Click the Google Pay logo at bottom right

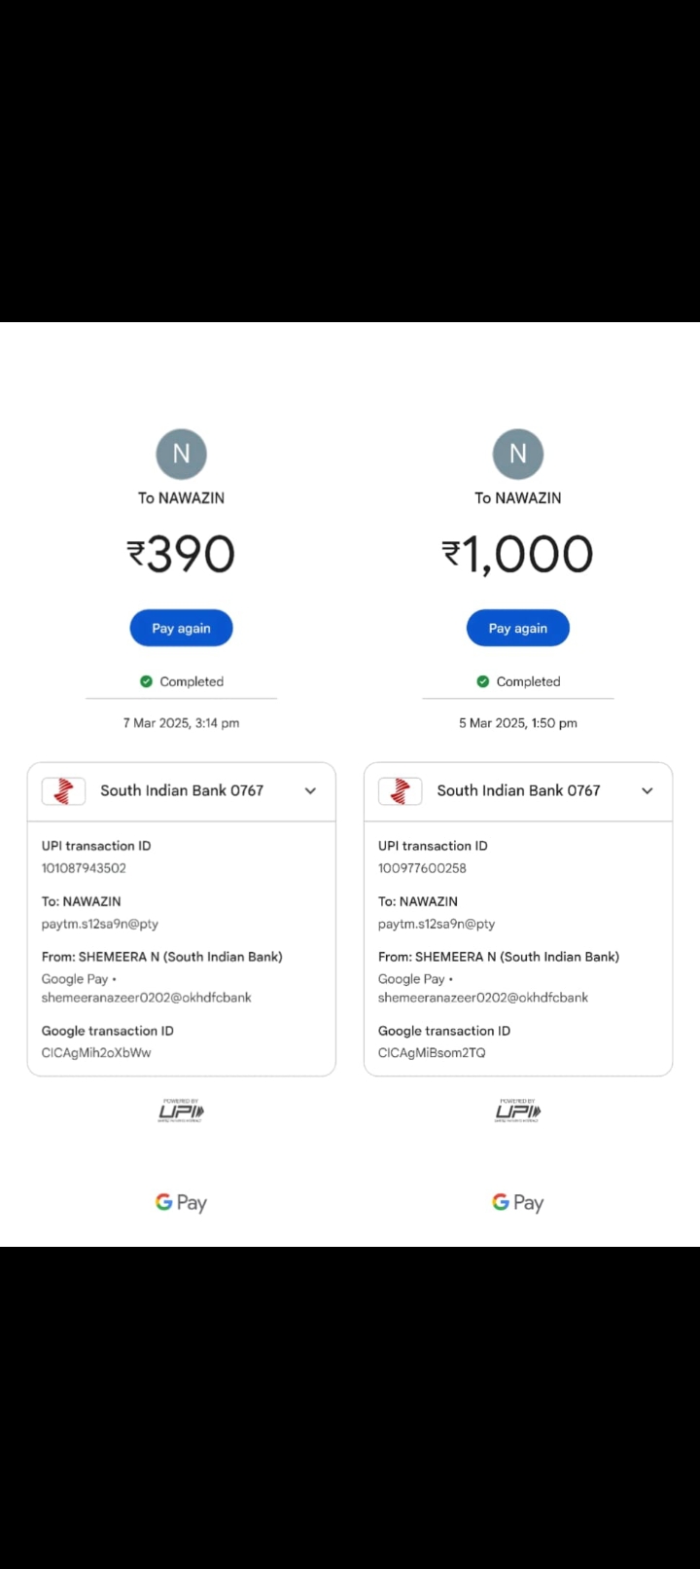pos(518,1203)
